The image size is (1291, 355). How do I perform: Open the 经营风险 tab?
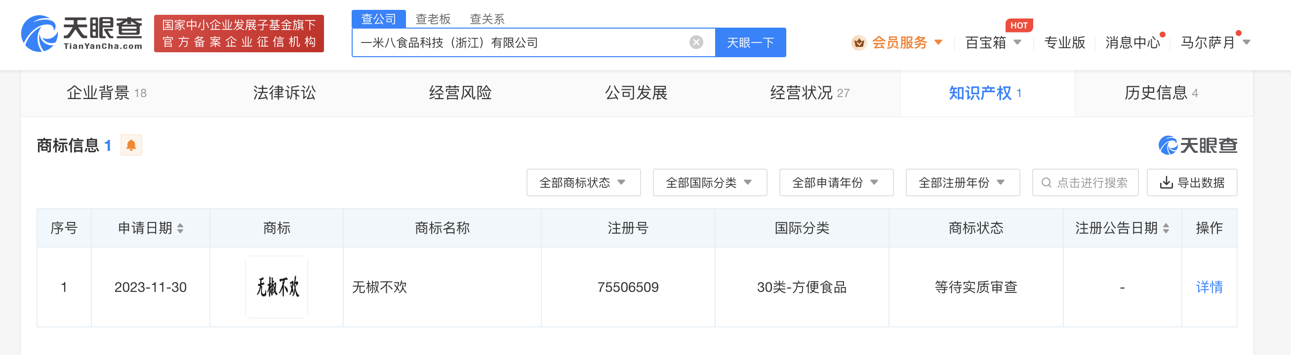(460, 93)
